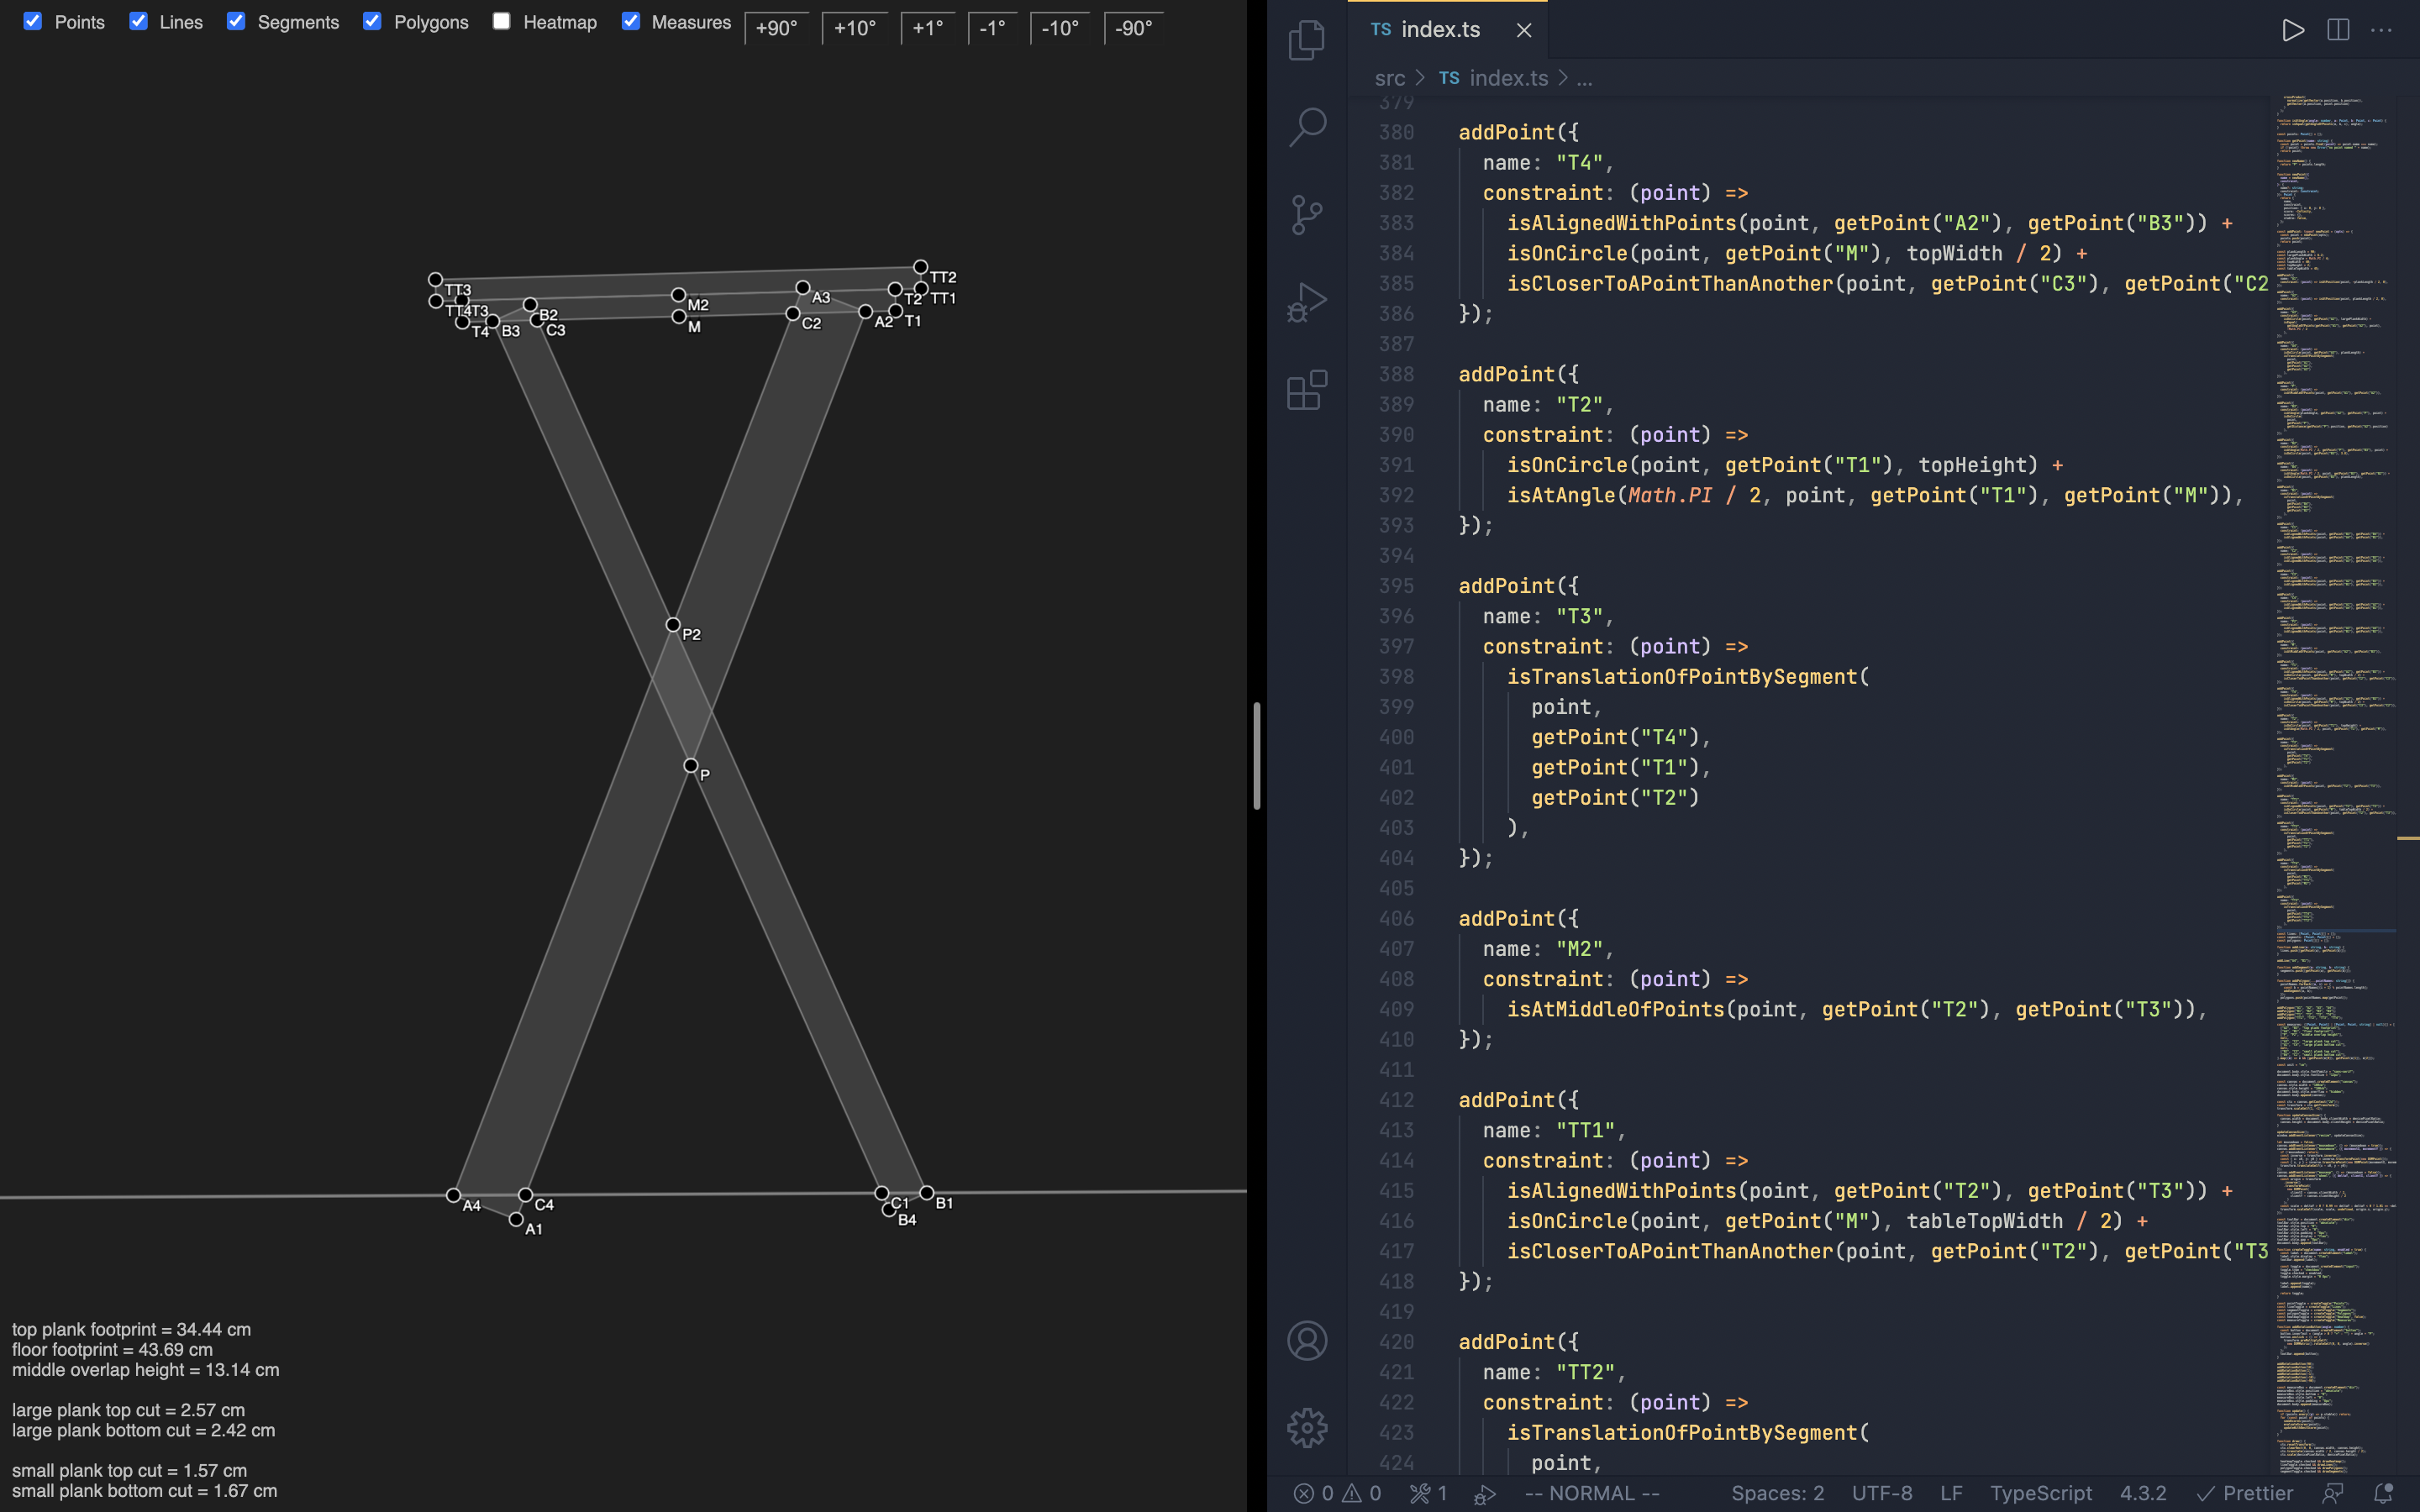Open the Extensions view
Screen dimensions: 2420x1512
1307,390
